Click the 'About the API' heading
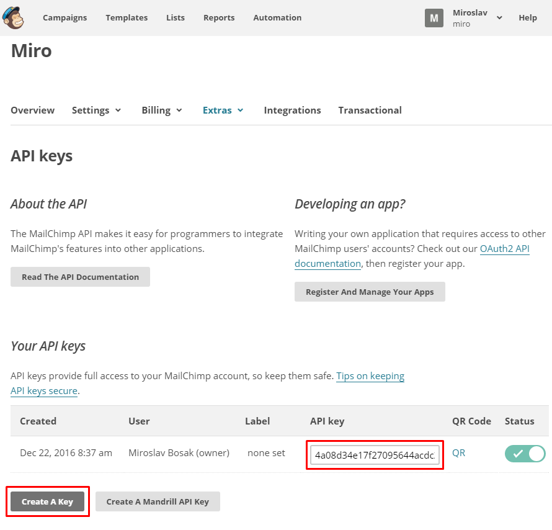The image size is (552, 530). pos(48,204)
